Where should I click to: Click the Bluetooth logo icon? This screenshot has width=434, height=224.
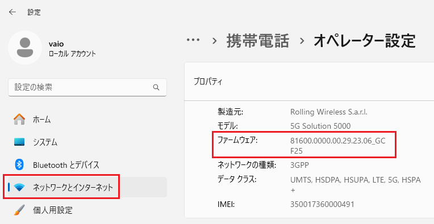pyautogui.click(x=19, y=165)
